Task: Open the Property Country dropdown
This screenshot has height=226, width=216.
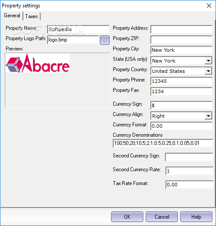Action: click(208, 71)
